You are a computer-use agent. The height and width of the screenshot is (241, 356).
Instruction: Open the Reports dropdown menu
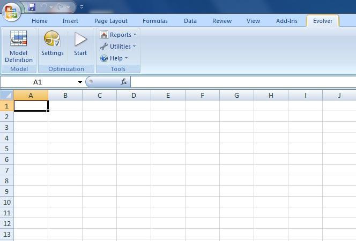click(118, 35)
